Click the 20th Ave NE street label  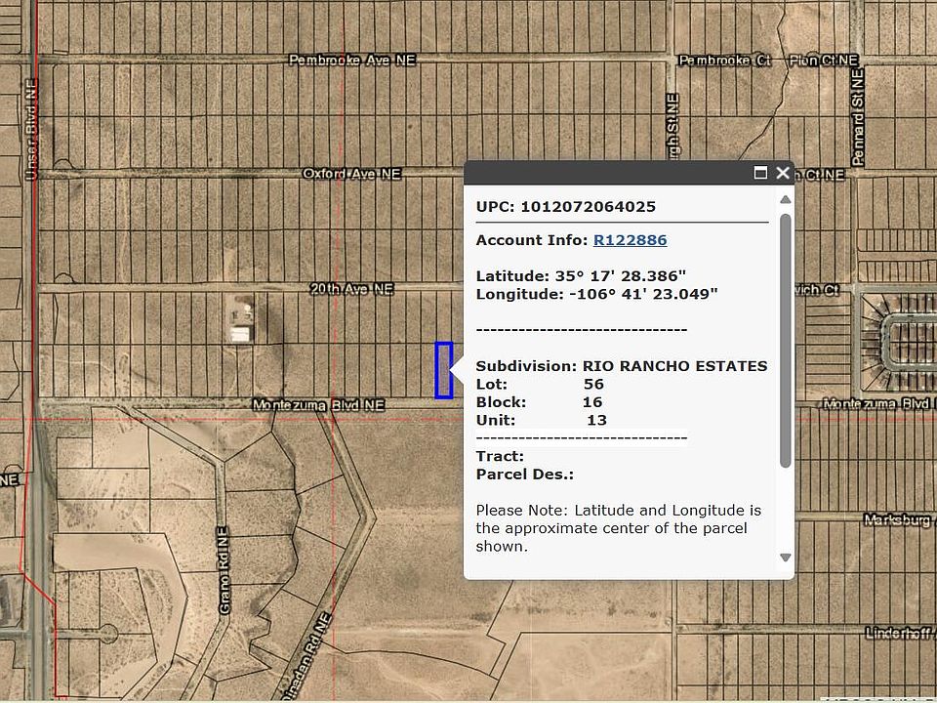click(x=351, y=290)
